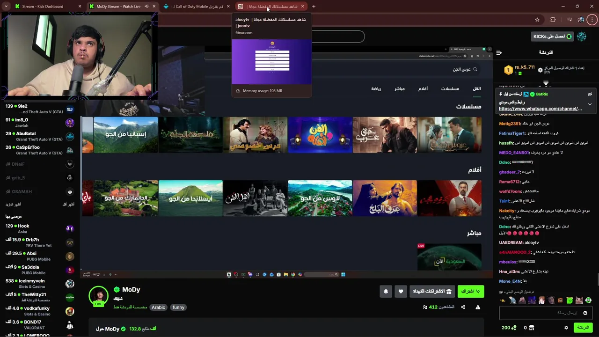Expand the pinned message chevron

point(590,104)
